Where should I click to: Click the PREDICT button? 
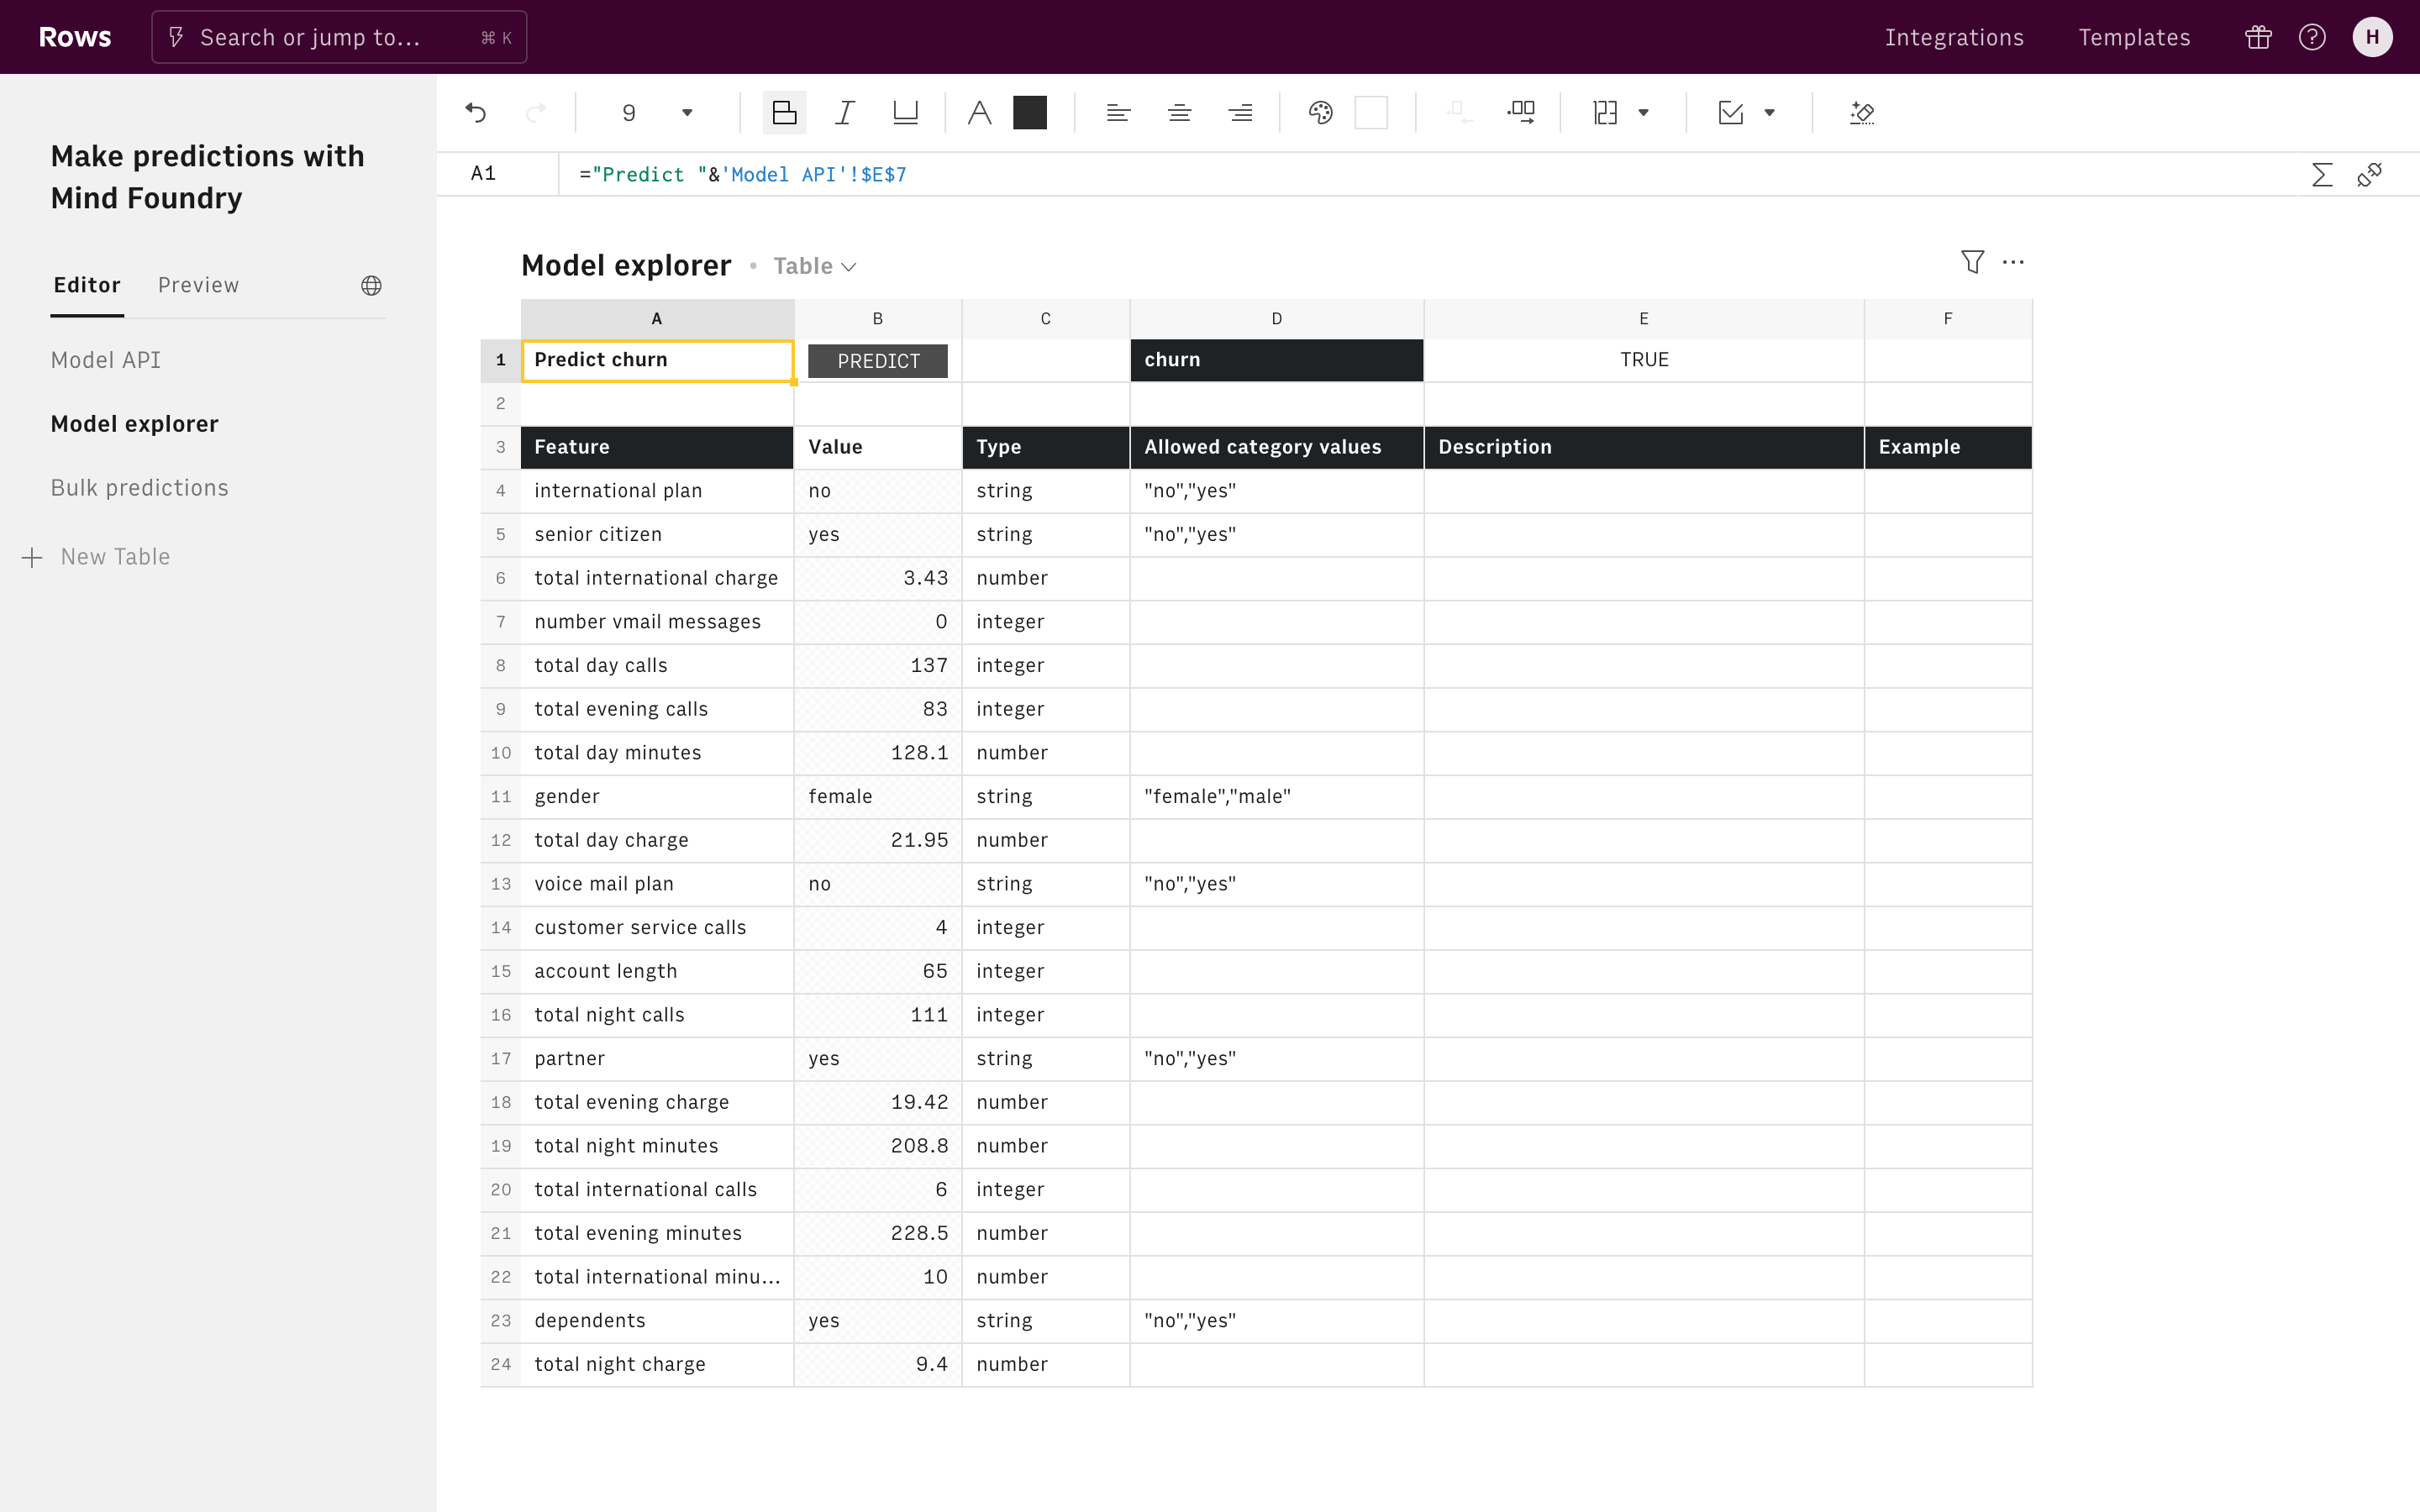878,361
